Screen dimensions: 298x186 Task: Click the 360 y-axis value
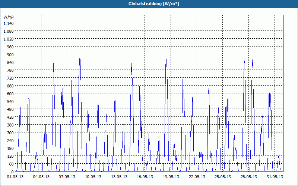[10, 125]
